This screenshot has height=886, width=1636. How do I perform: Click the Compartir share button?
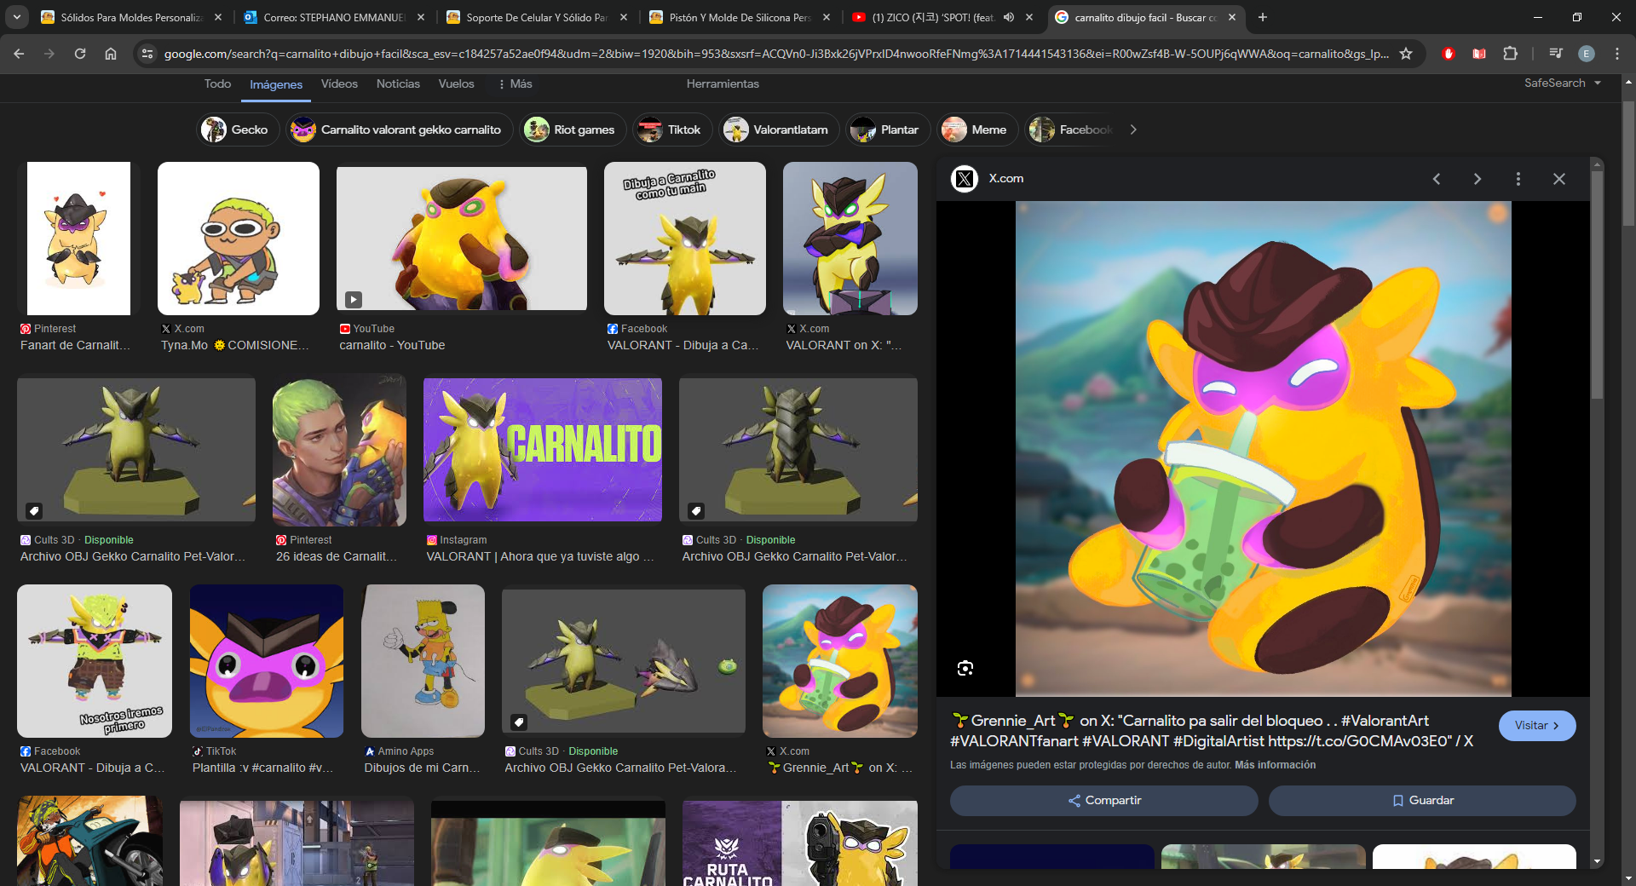click(x=1104, y=801)
